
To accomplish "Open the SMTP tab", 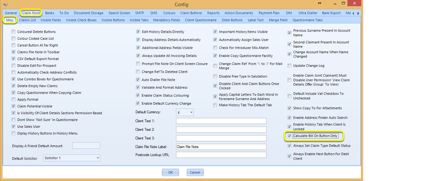I will 140,13.
